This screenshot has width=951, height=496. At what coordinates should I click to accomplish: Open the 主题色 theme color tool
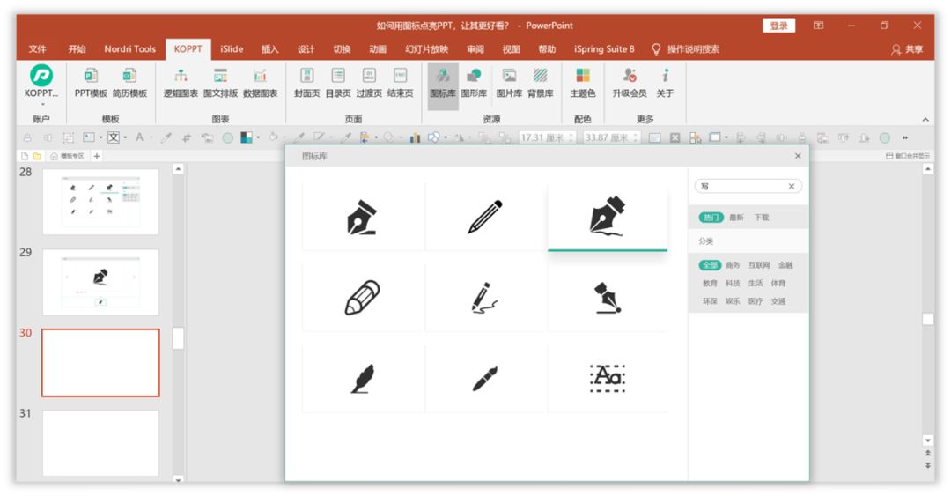pos(583,82)
